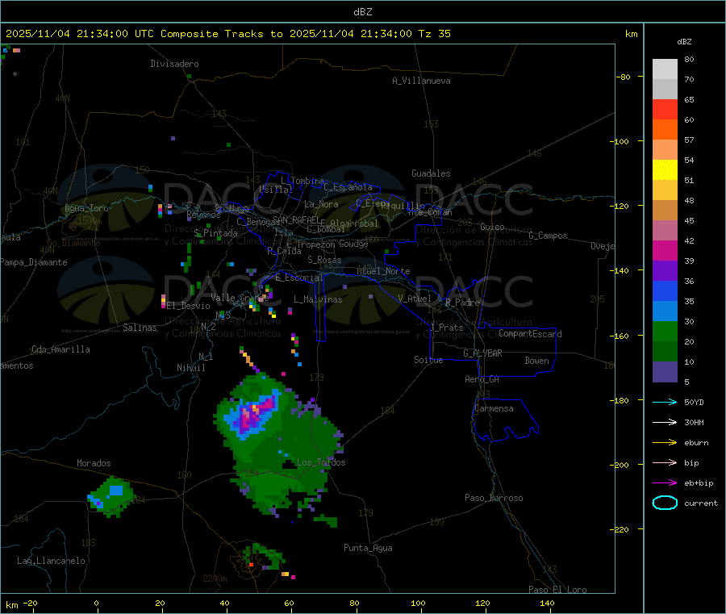
Task: Click the cyan 50YD arrow legend icon
Action: [x=665, y=402]
